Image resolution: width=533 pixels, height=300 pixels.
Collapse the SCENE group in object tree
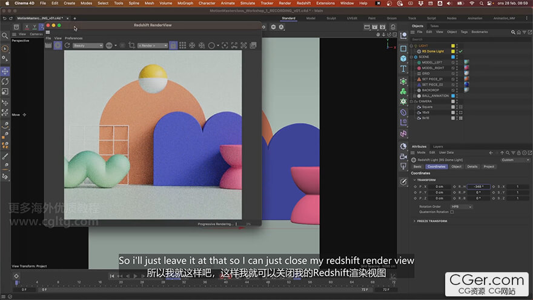pyautogui.click(x=411, y=57)
